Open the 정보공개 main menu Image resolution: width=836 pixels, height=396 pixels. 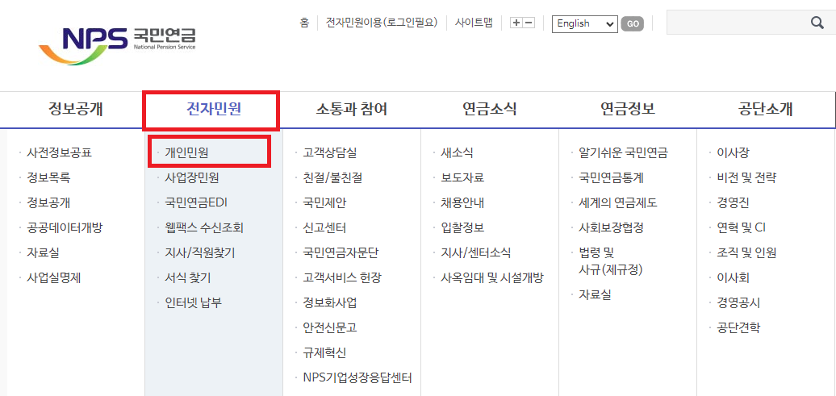[75, 109]
